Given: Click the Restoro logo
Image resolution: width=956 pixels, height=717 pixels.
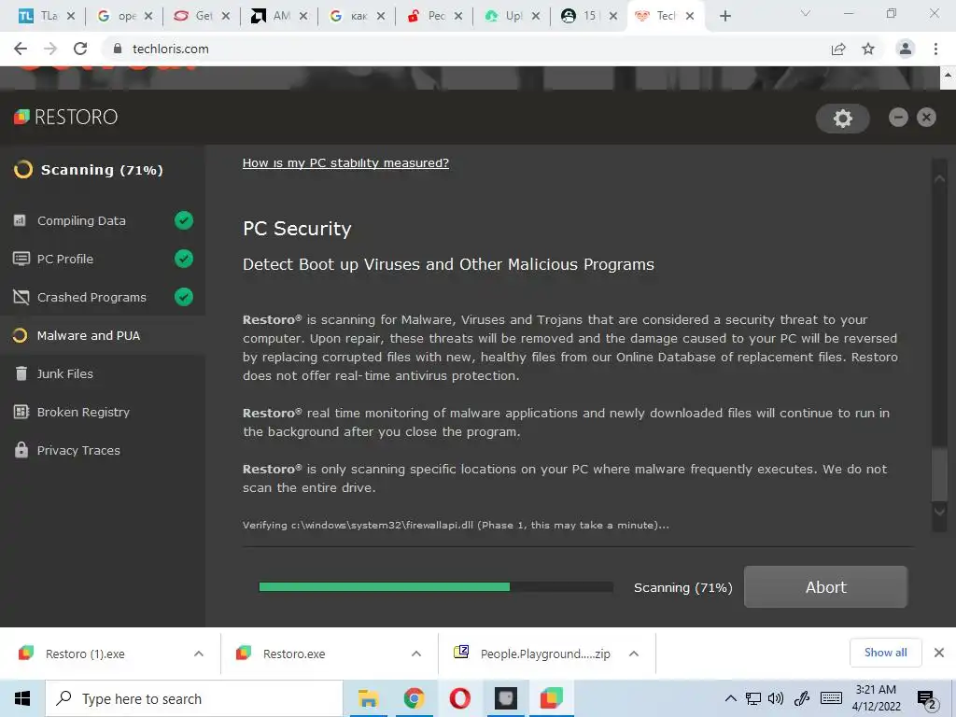Looking at the screenshot, I should click(x=66, y=117).
